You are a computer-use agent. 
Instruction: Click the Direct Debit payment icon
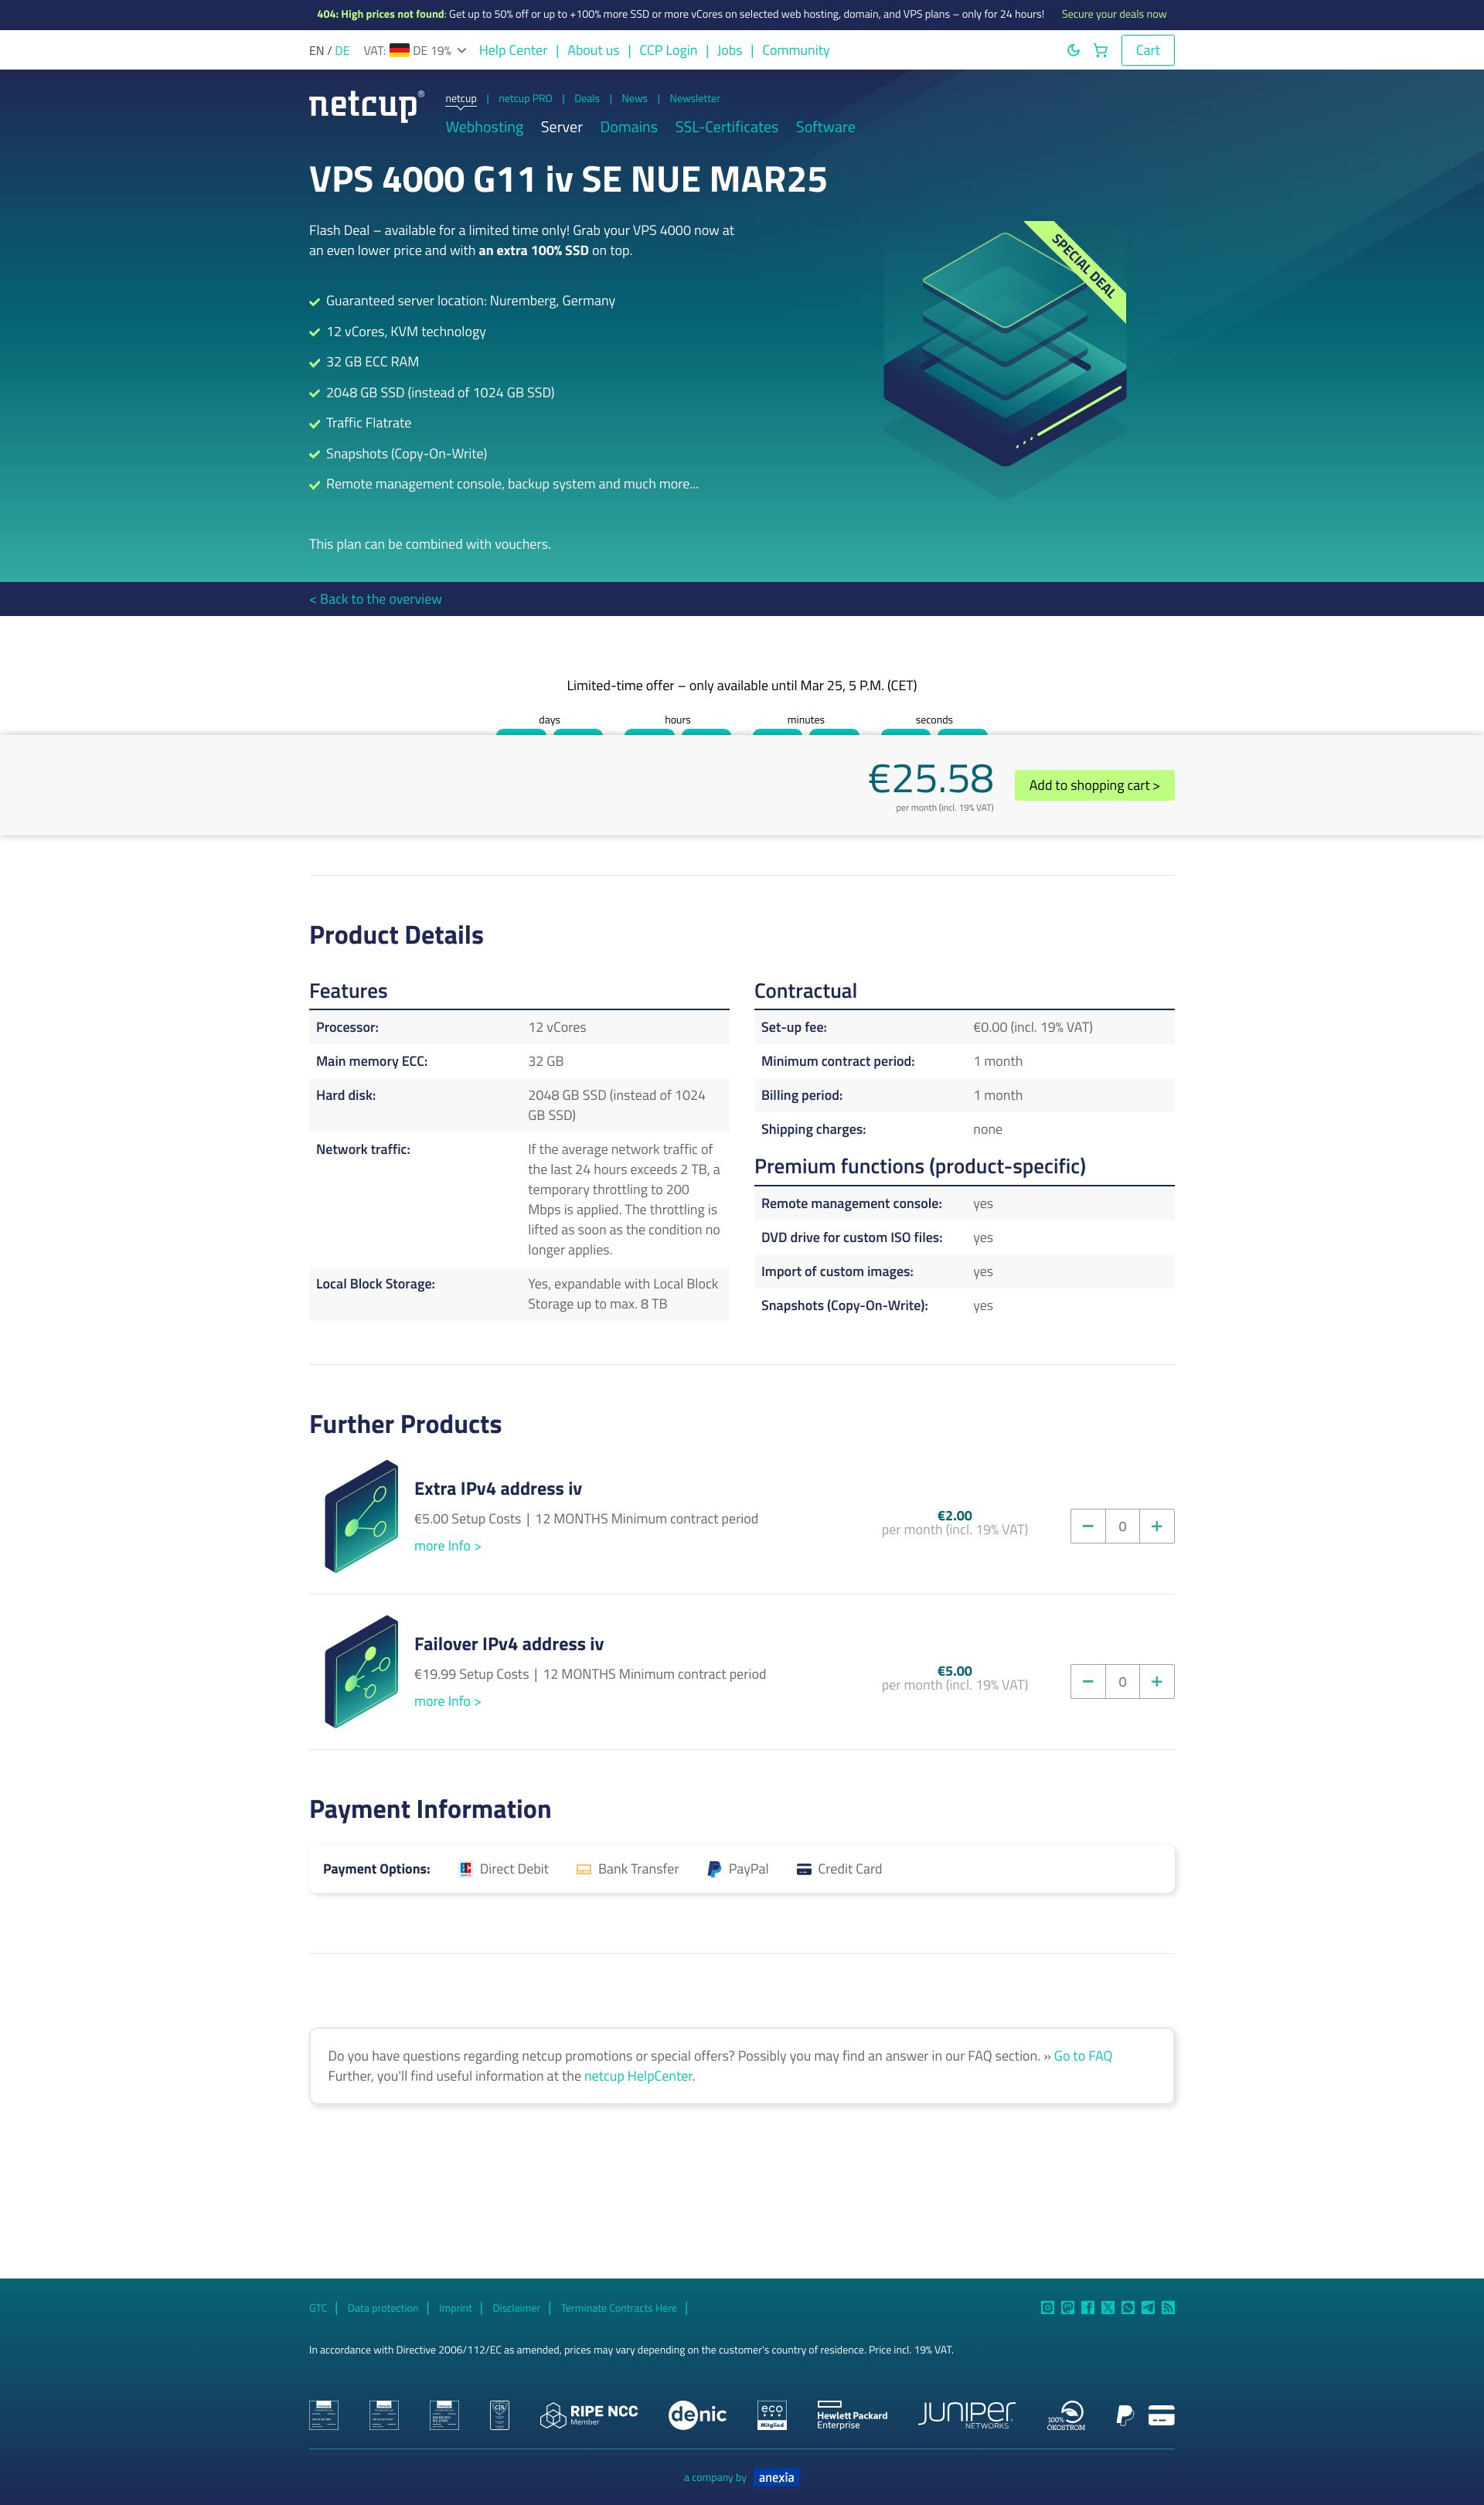(x=465, y=1868)
